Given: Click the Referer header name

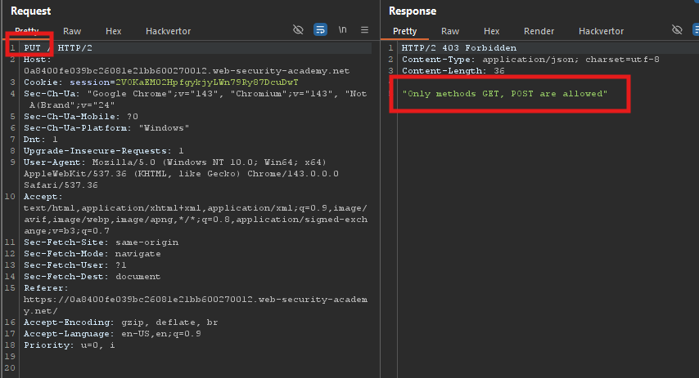Looking at the screenshot, I should pos(46,288).
